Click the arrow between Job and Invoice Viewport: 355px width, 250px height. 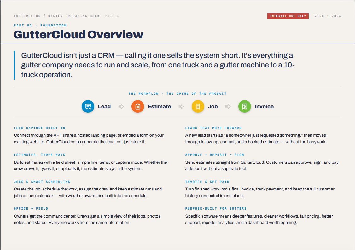pyautogui.click(x=228, y=106)
